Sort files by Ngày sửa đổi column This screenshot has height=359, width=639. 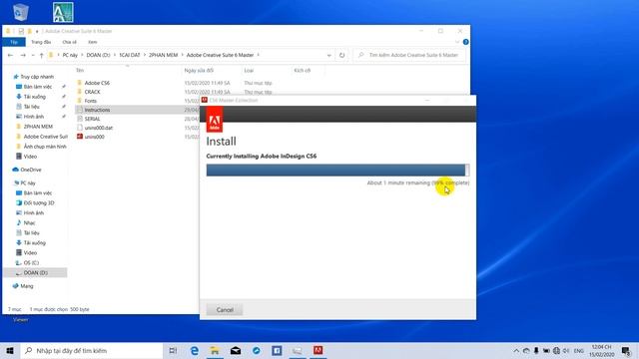click(199, 71)
